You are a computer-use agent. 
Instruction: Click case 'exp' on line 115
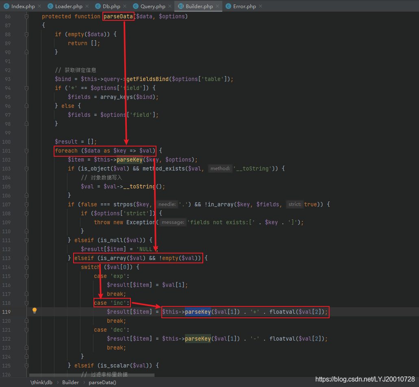click(x=112, y=276)
